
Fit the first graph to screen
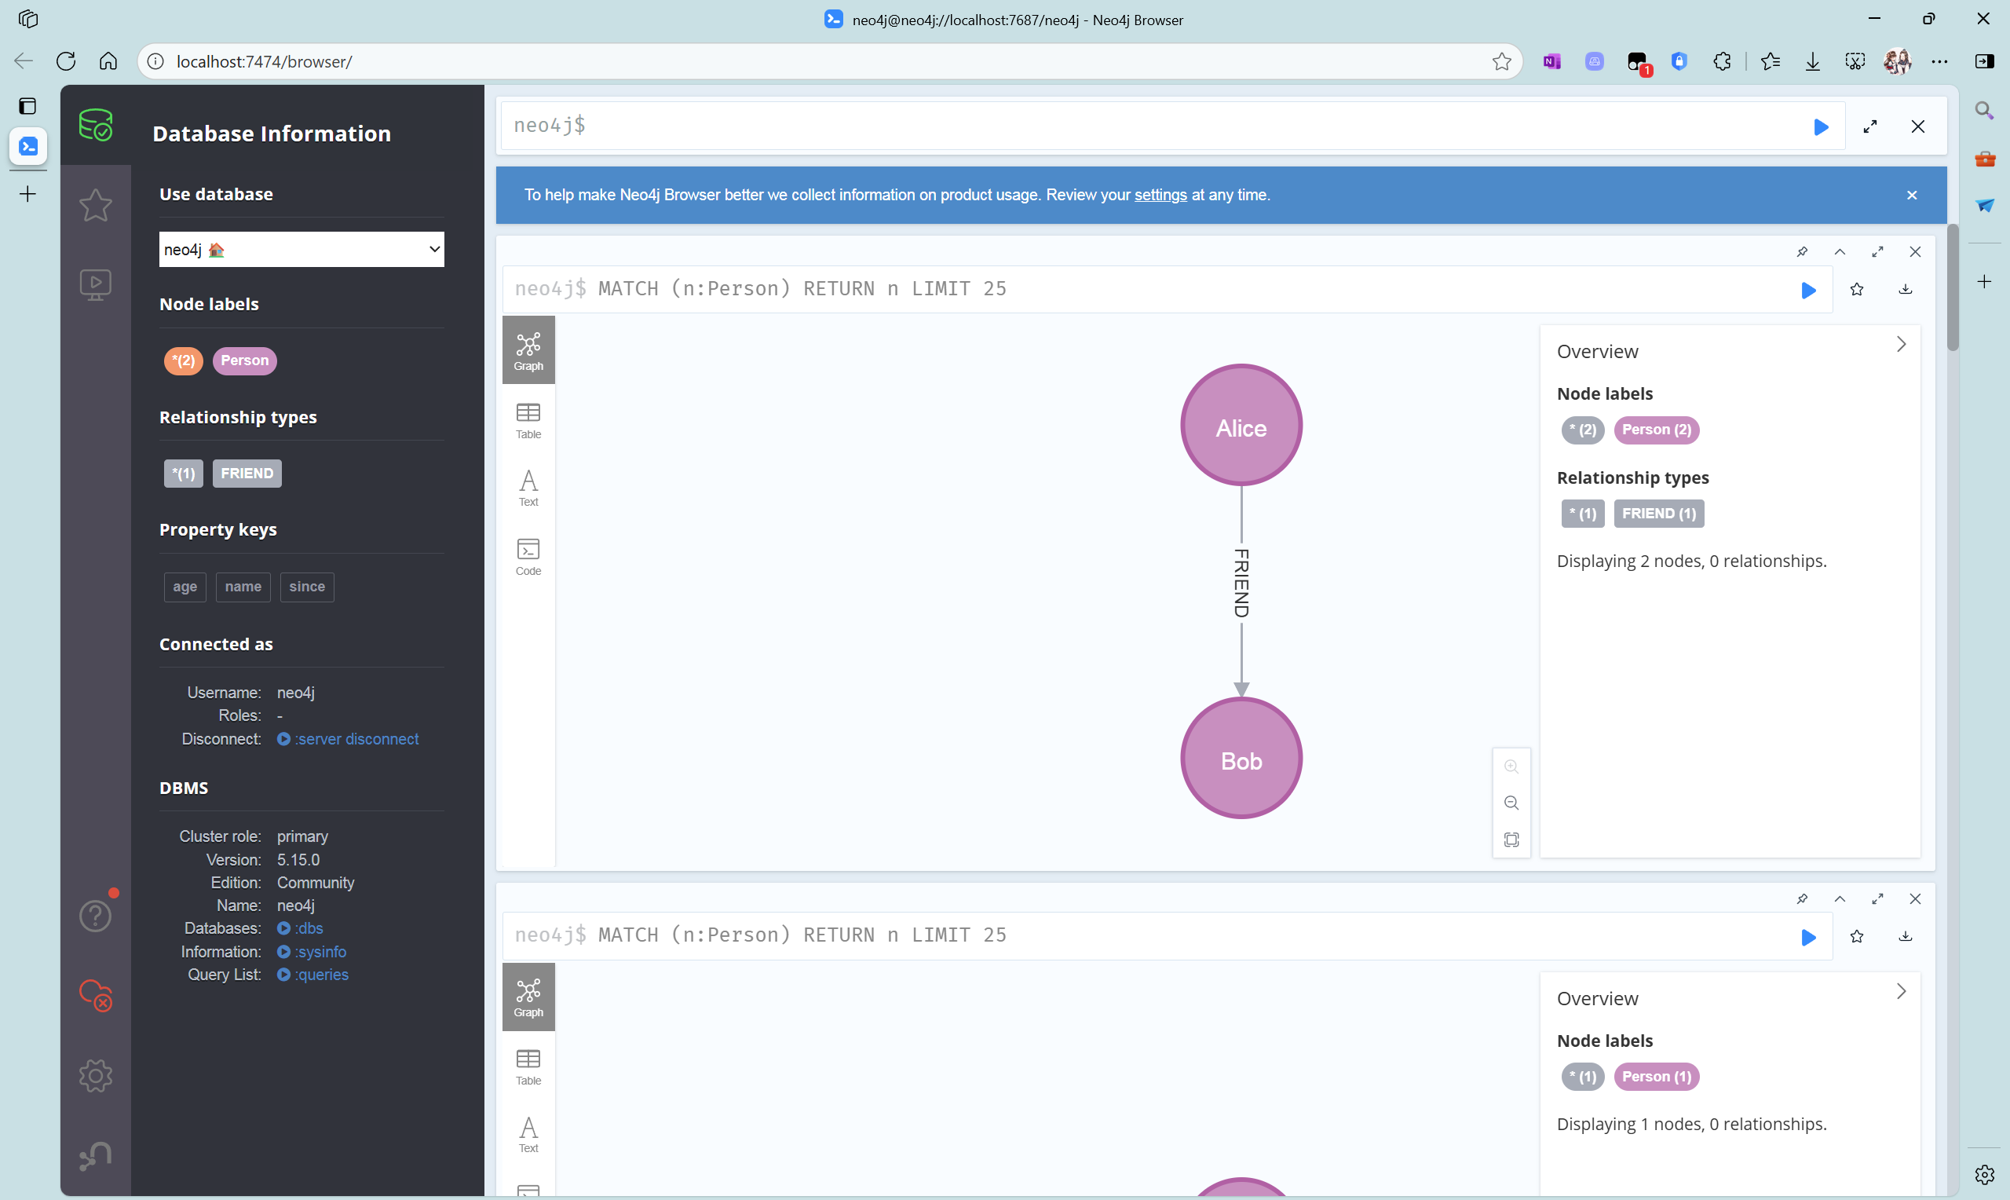pos(1511,840)
